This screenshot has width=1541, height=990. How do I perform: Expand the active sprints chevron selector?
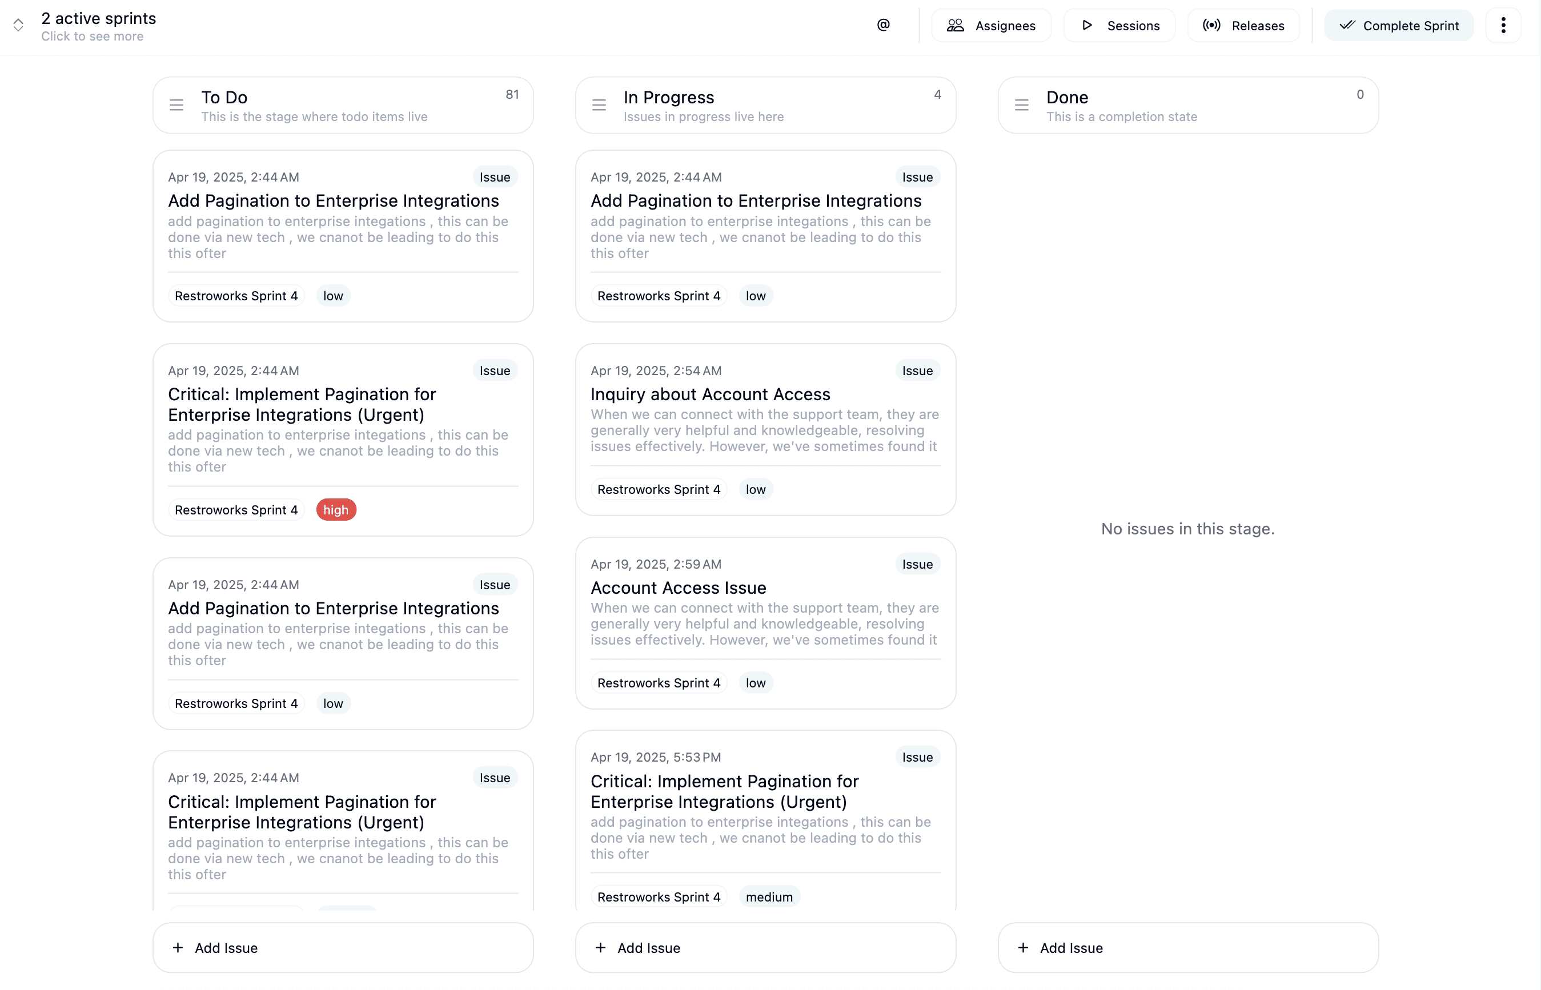click(19, 25)
